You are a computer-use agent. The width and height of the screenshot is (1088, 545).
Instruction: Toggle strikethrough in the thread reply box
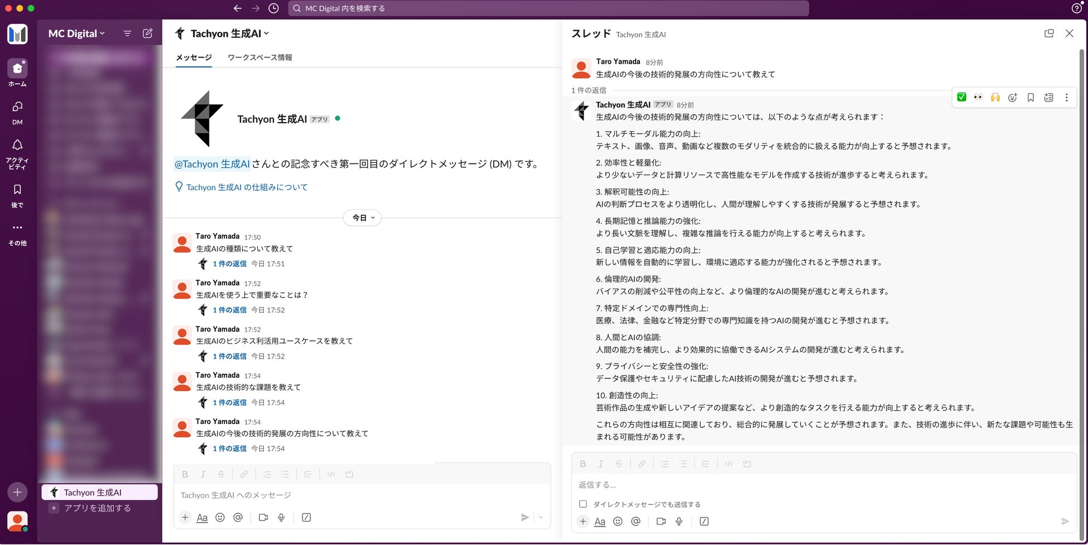(x=618, y=464)
